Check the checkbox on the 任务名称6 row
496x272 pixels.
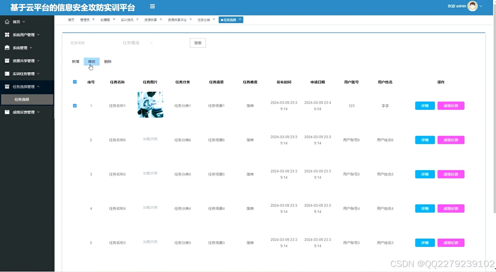point(75,139)
